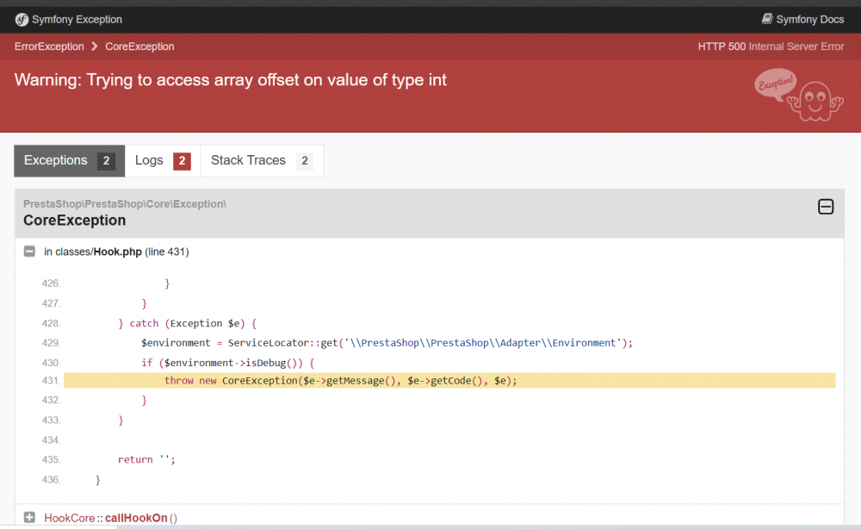Image resolution: width=861 pixels, height=529 pixels.
Task: Click the Exceptions count badge
Action: coord(106,161)
